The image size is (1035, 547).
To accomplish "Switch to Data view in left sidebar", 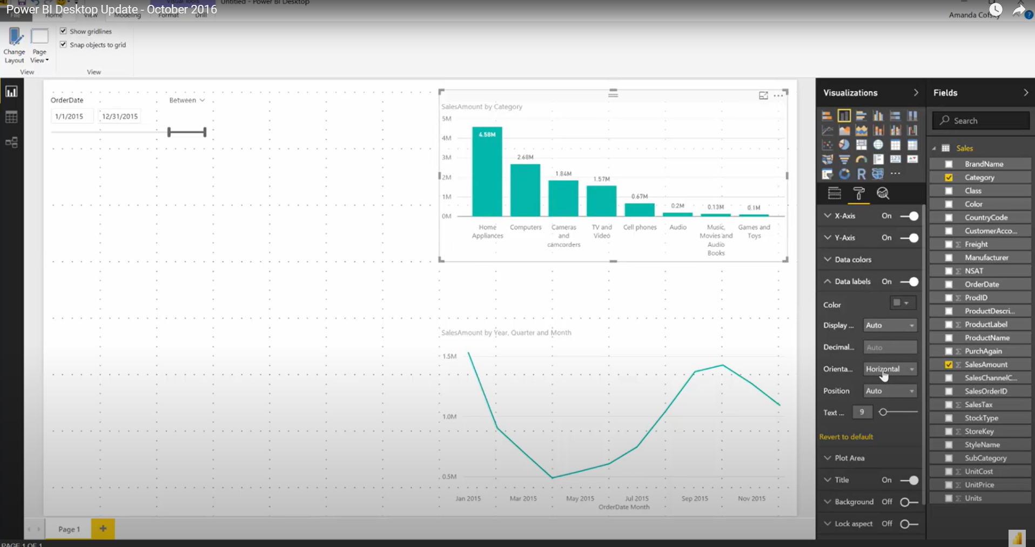I will coord(11,117).
